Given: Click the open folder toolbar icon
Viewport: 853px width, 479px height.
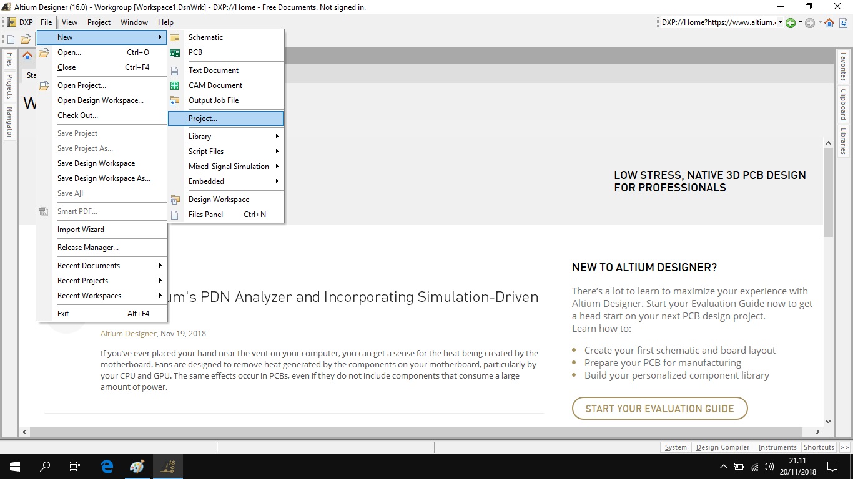Looking at the screenshot, I should tap(26, 39).
